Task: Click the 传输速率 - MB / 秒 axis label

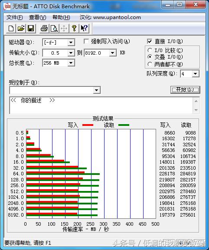Action: pos(86,229)
